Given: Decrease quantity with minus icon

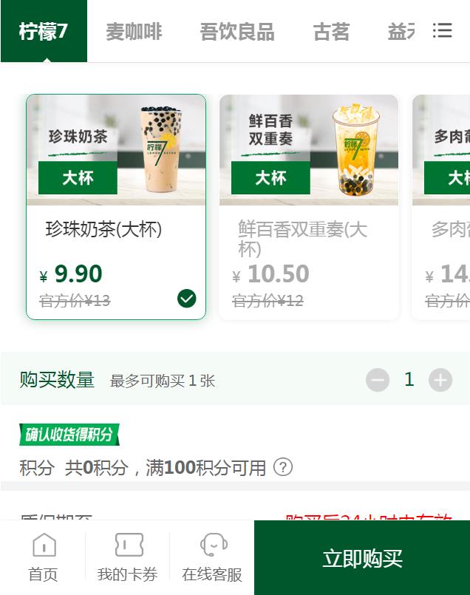Looking at the screenshot, I should (378, 380).
